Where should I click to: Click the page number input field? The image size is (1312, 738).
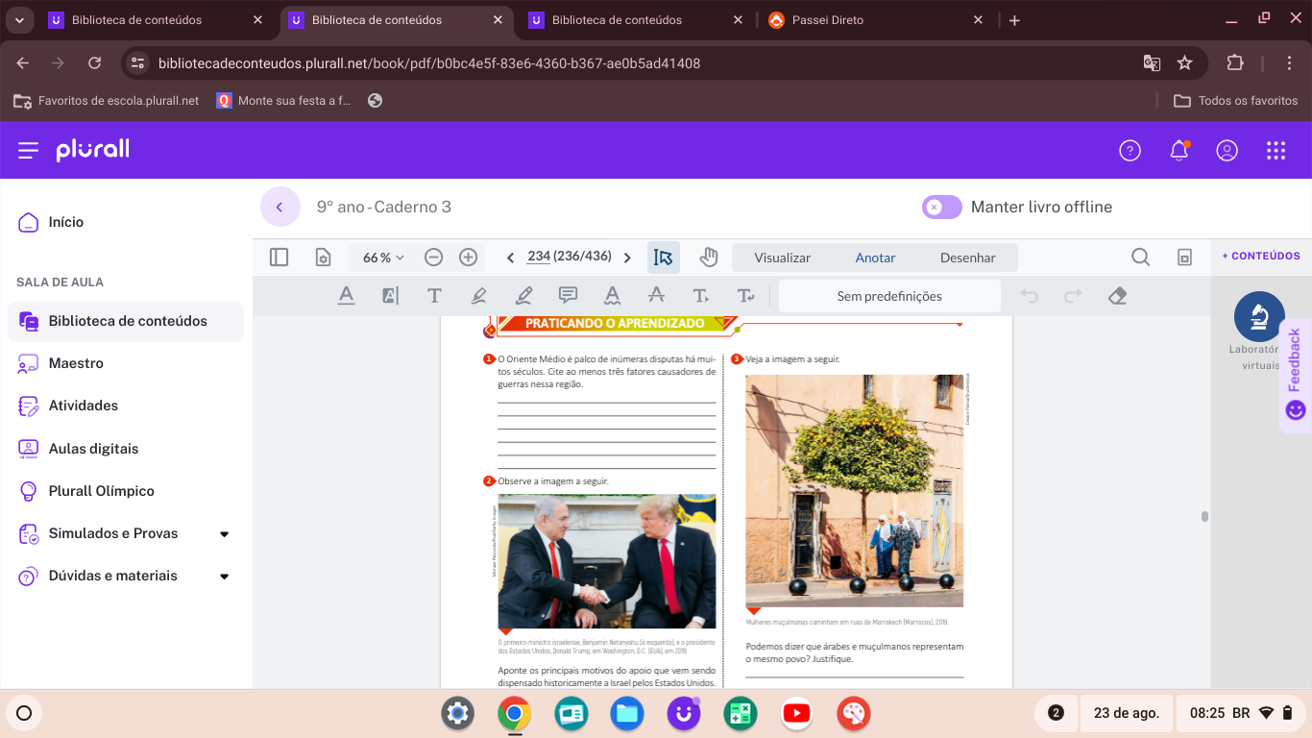coord(538,257)
